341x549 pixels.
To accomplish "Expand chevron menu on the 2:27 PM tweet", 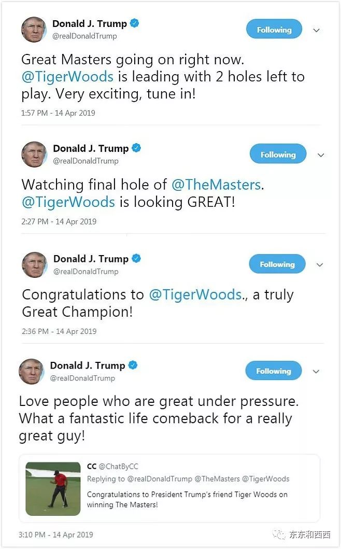I will [321, 155].
